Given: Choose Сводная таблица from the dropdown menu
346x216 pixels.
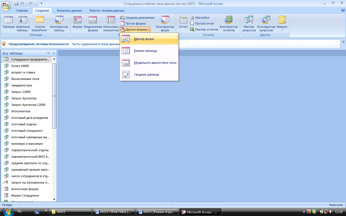Looking at the screenshot, I should coord(149,75).
